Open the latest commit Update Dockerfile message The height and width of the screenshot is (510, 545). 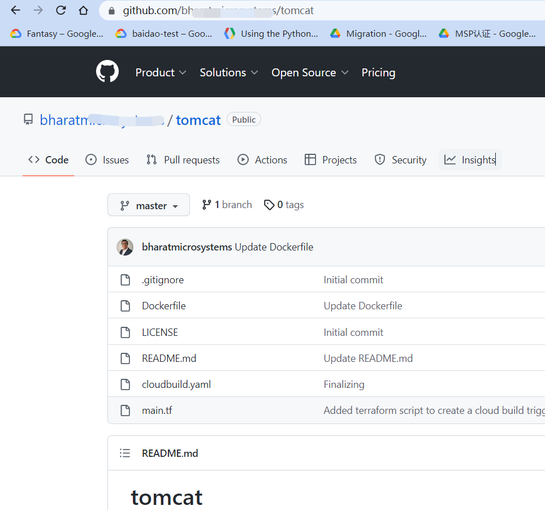274,247
